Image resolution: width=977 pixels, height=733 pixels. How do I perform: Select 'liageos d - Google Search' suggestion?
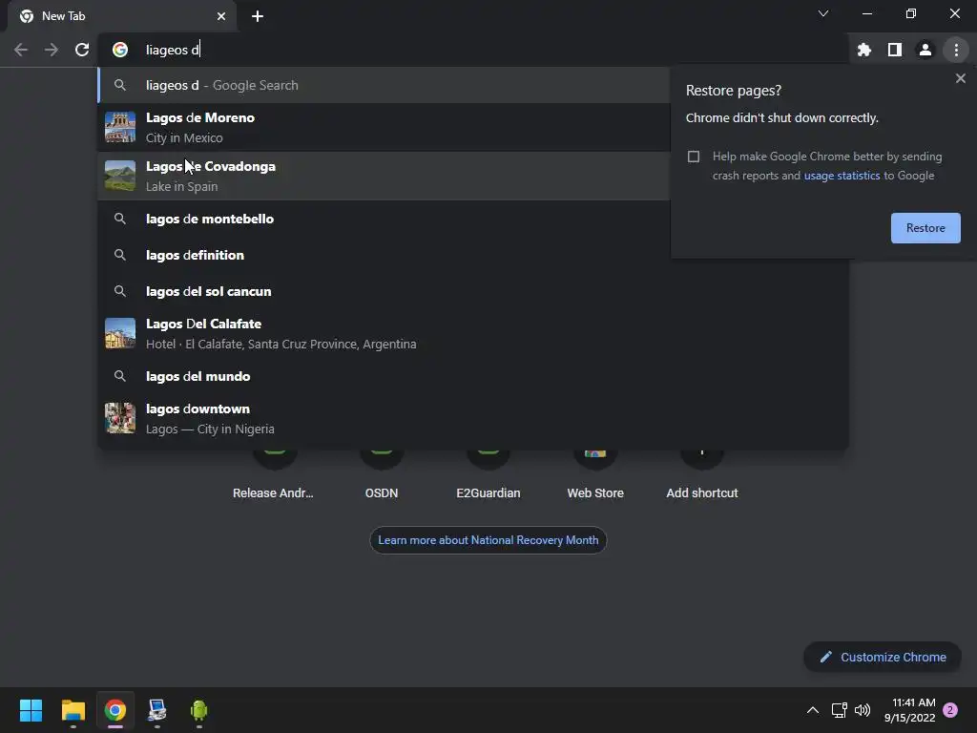[384, 85]
